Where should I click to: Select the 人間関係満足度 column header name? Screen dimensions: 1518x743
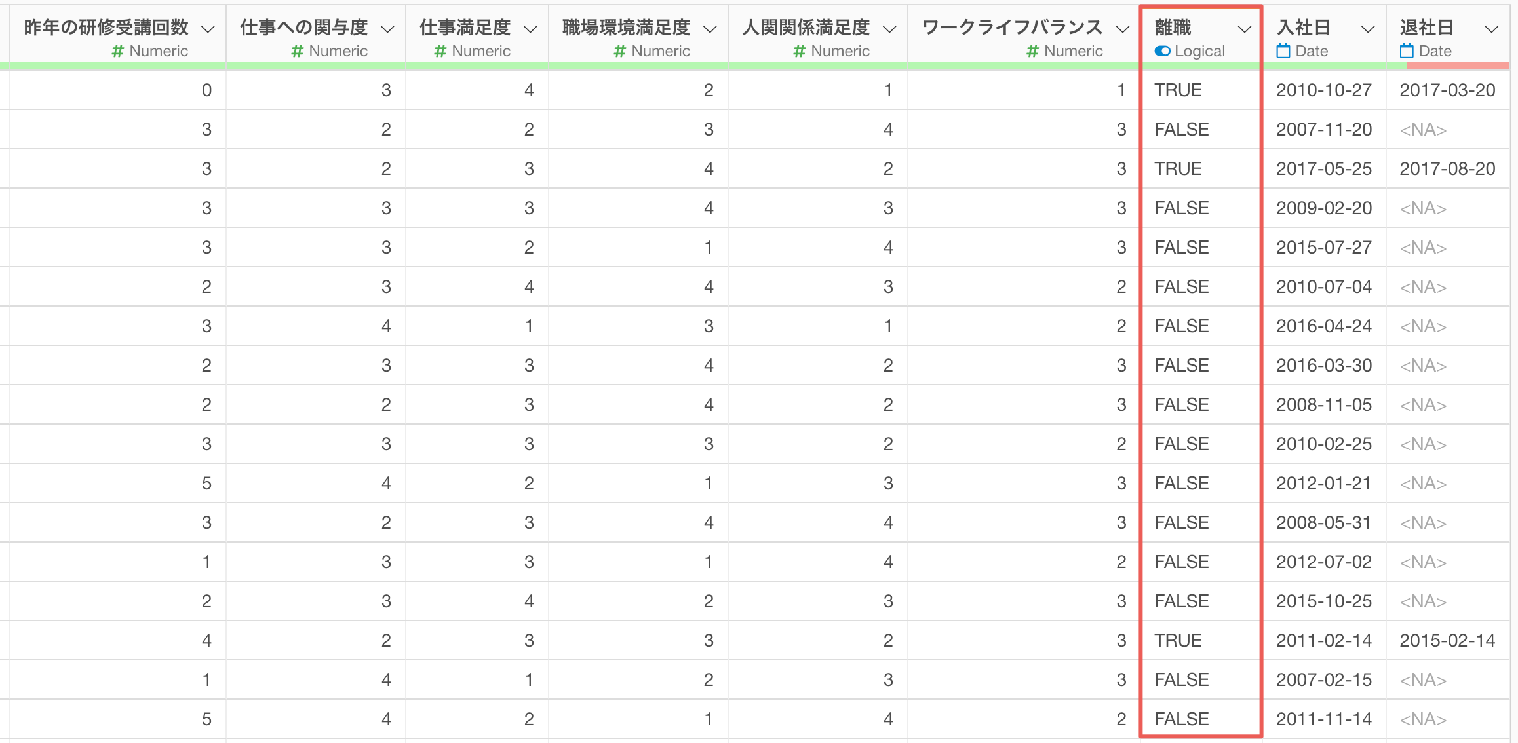click(x=806, y=28)
